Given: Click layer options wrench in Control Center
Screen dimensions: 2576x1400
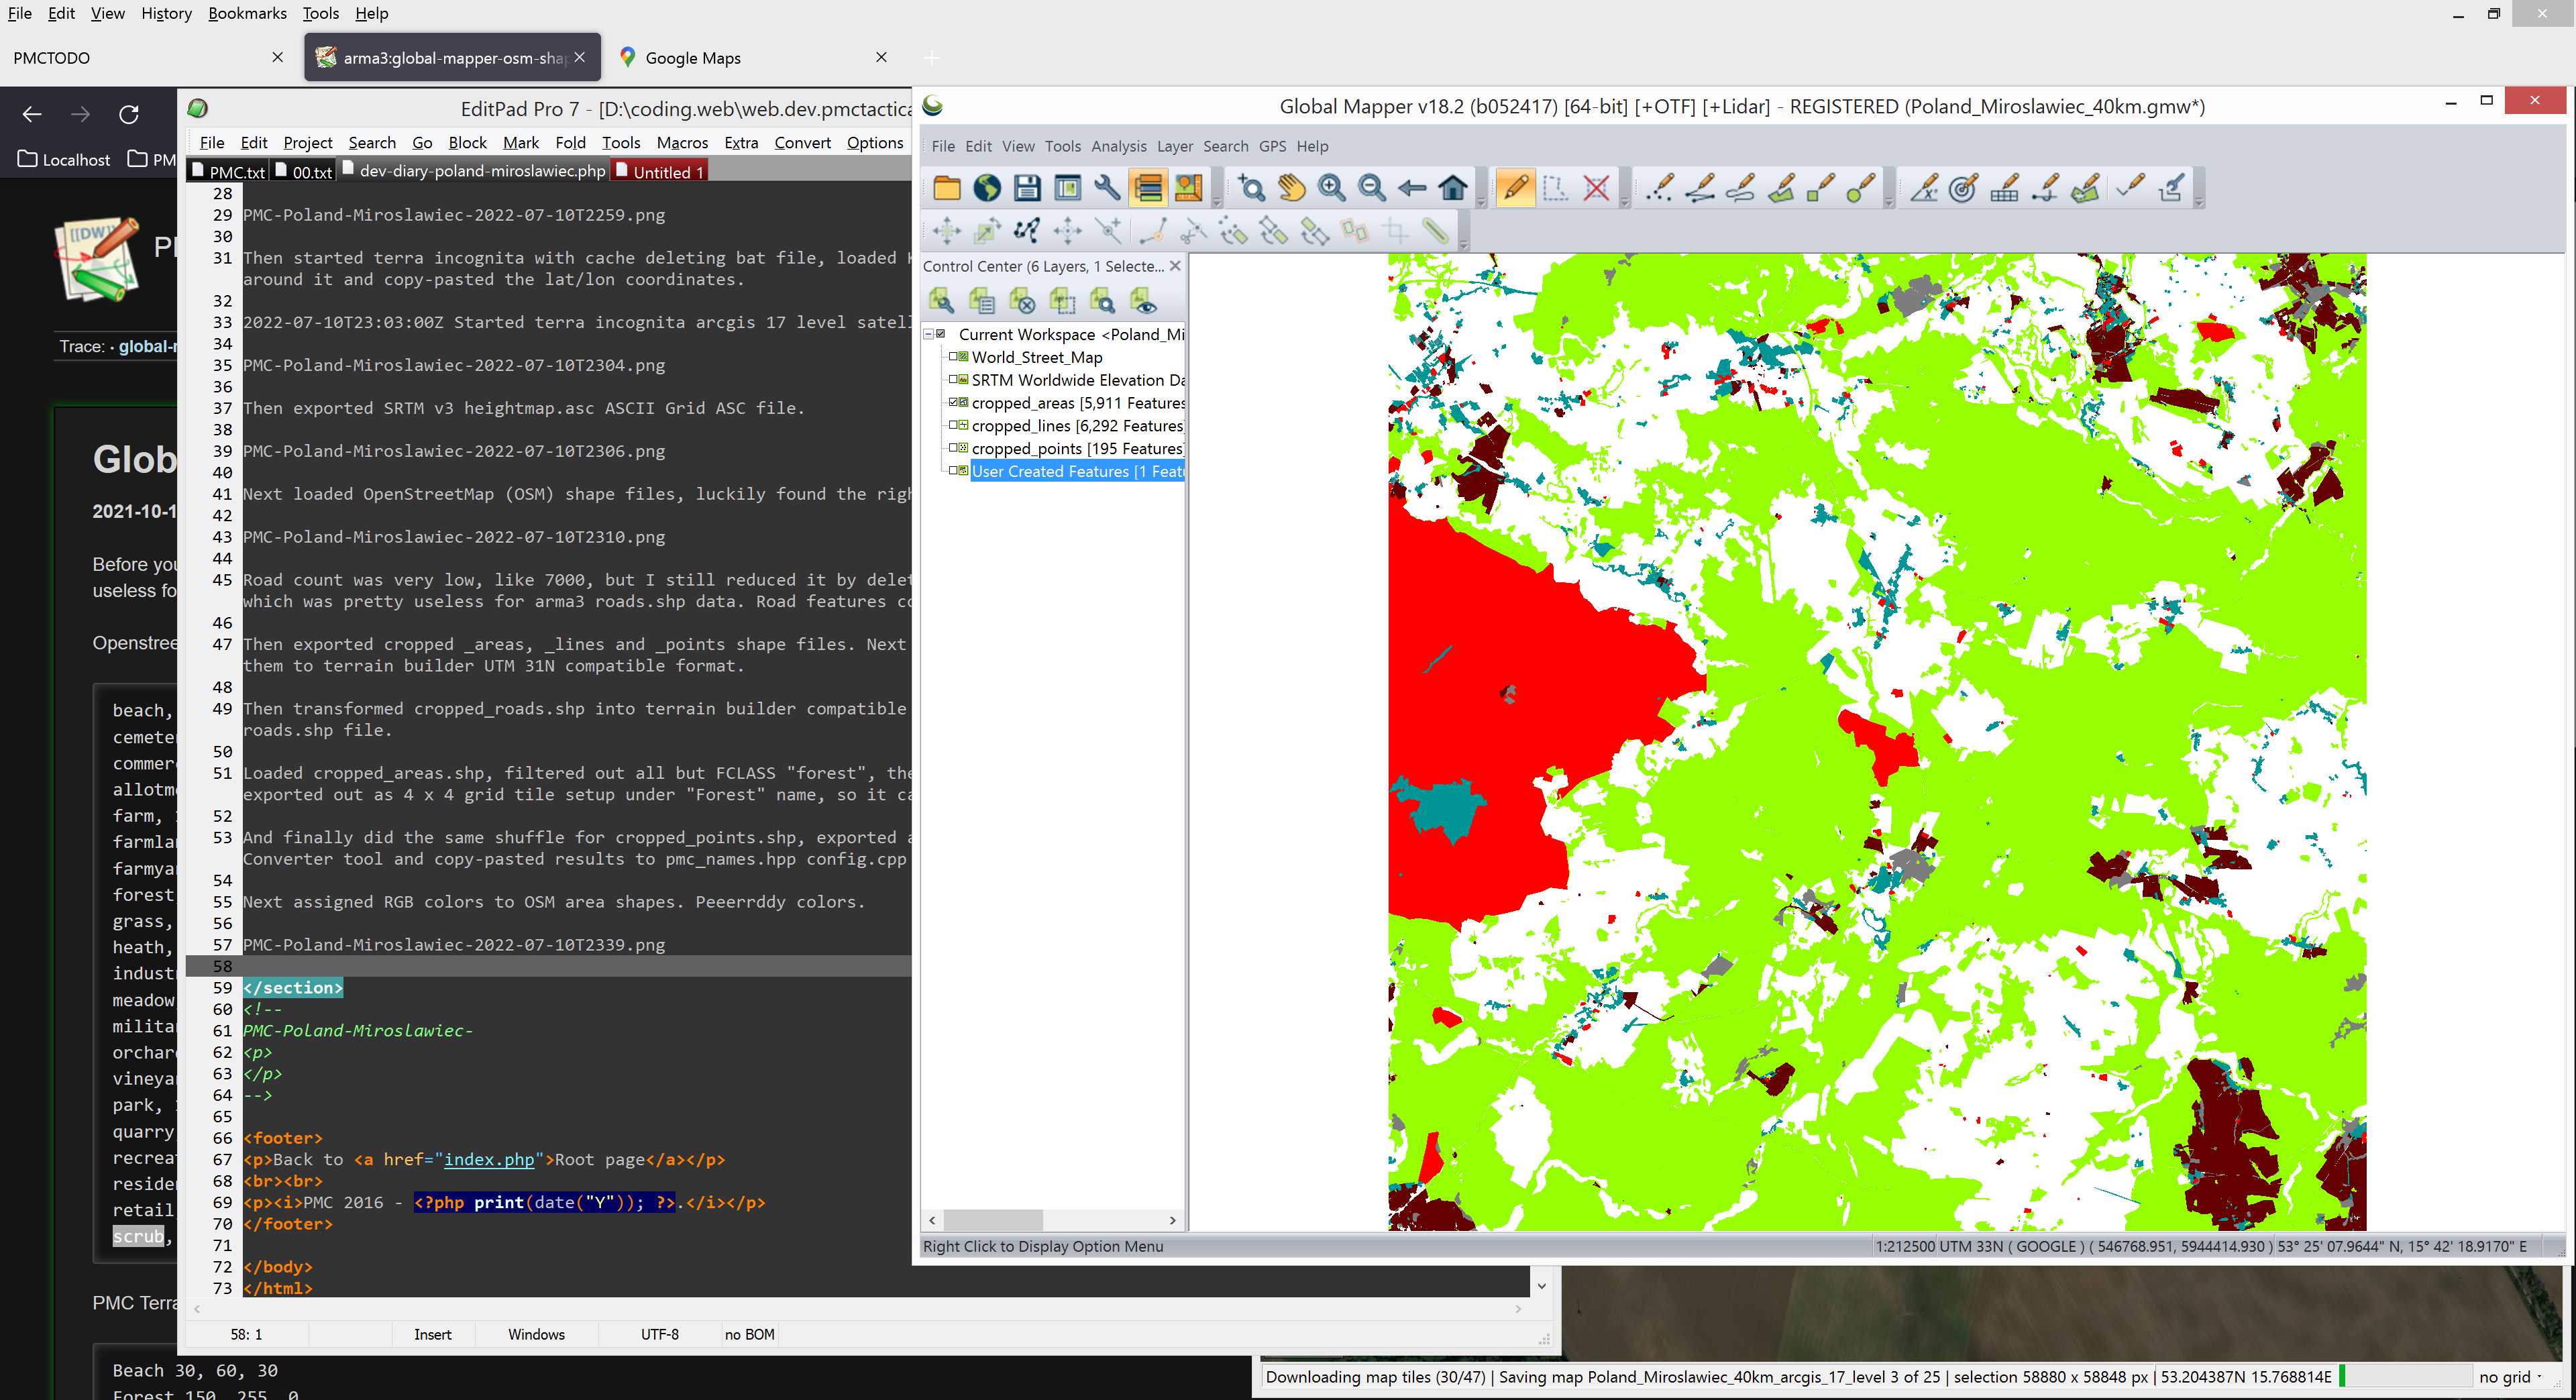Looking at the screenshot, I should 941,300.
